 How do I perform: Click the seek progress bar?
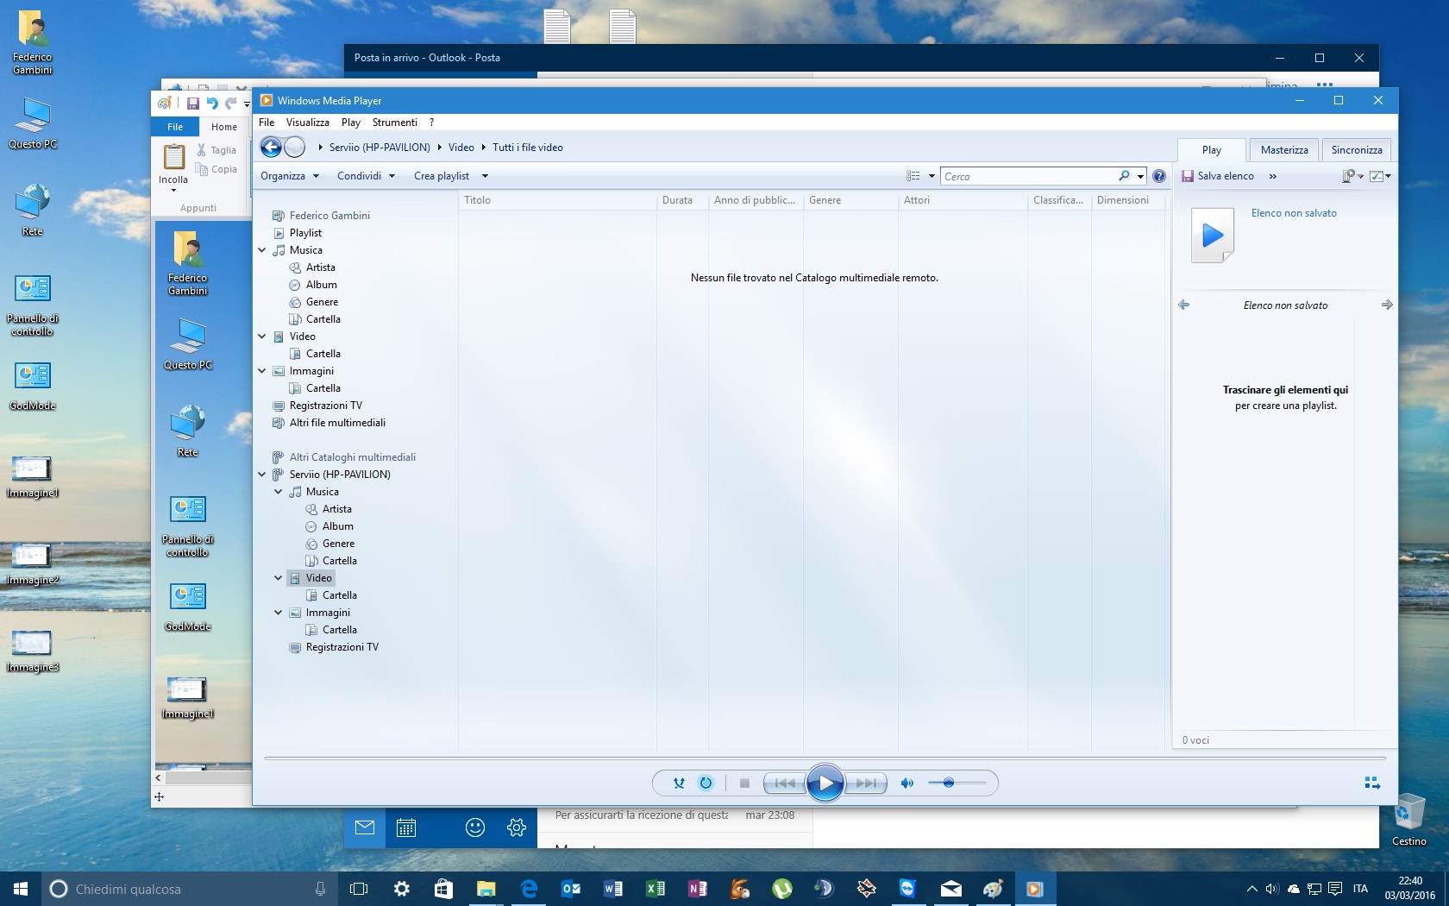point(825,758)
